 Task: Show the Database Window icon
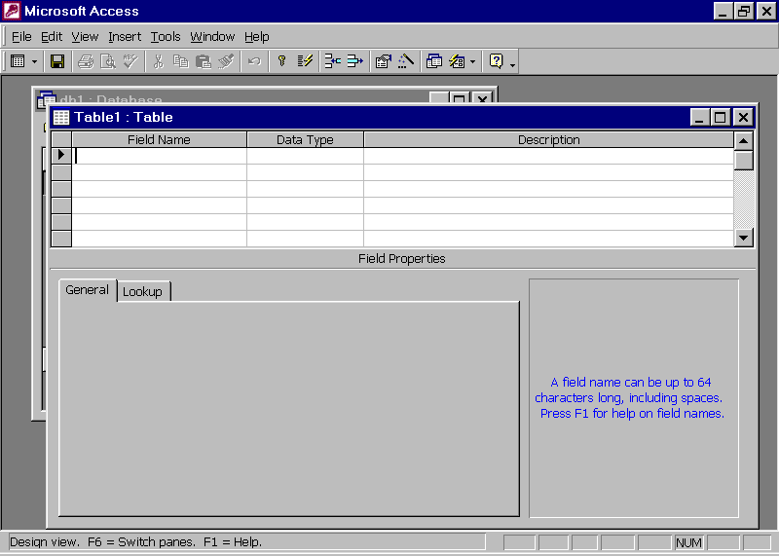click(434, 61)
